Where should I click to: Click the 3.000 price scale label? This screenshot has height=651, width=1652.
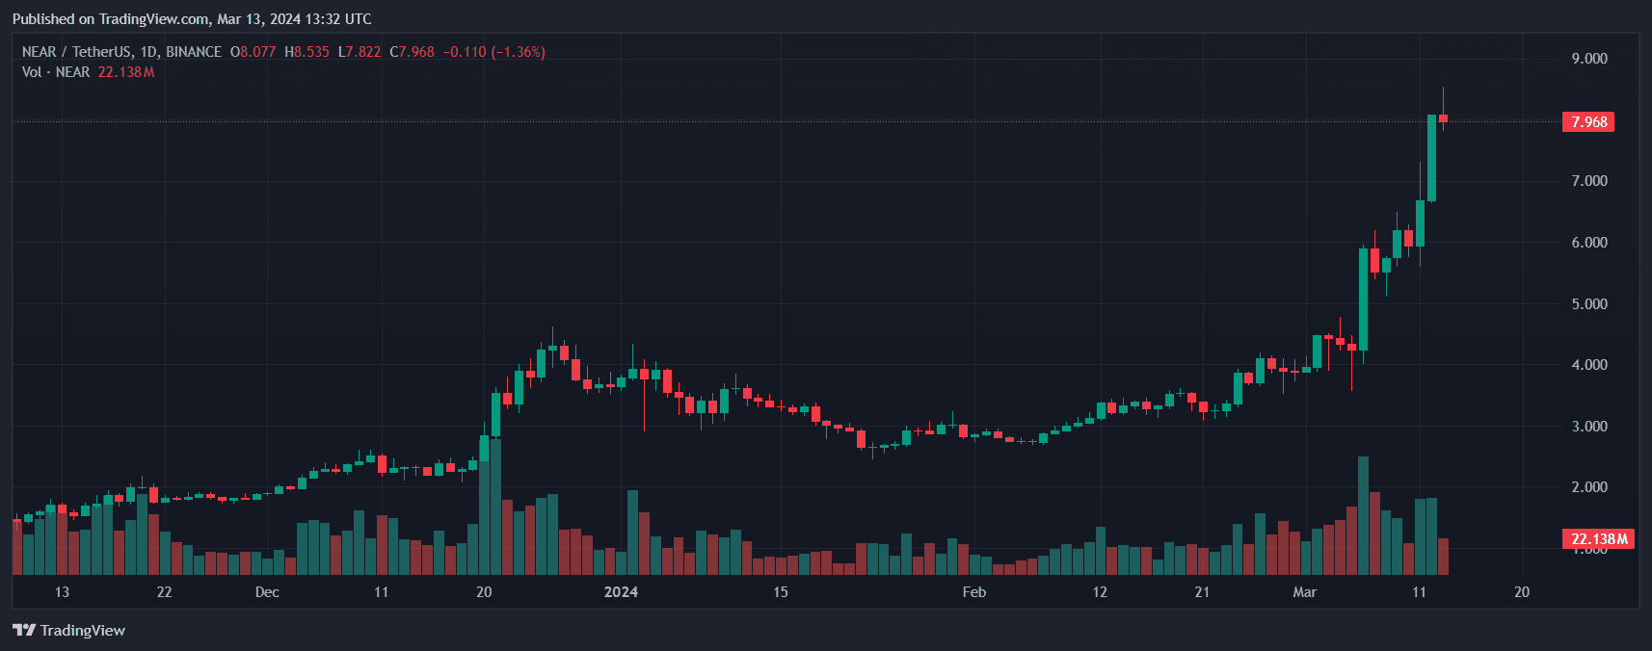point(1589,427)
